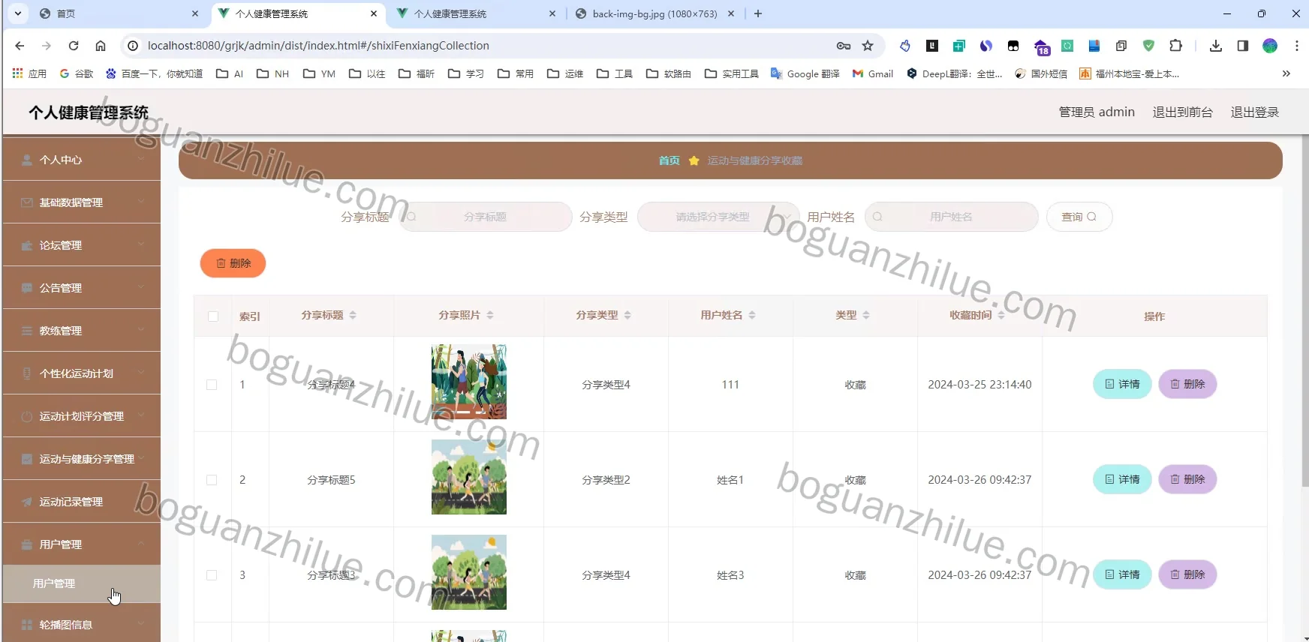
Task: Sort the table by 分享类型 column
Action: [627, 316]
